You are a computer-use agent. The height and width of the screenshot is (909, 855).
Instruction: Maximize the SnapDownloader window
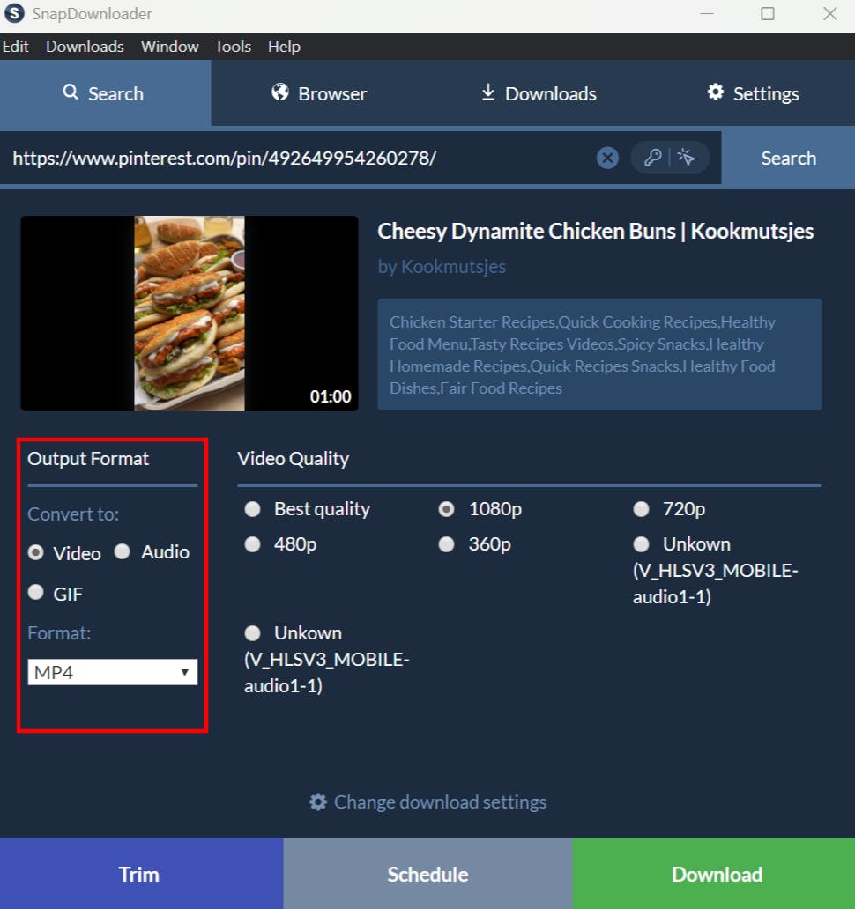[768, 13]
